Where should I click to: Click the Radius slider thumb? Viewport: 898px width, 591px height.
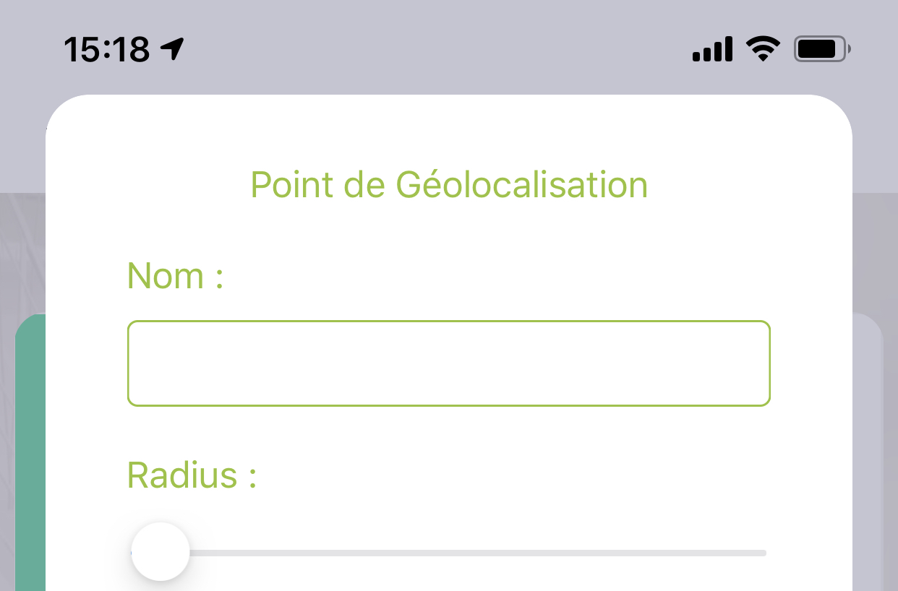click(x=161, y=552)
